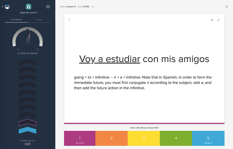Flip the Voy a estudiar flashcard
233x149 pixels.
pos(144,75)
